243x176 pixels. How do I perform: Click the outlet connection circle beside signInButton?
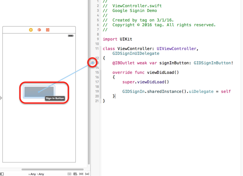click(x=93, y=62)
